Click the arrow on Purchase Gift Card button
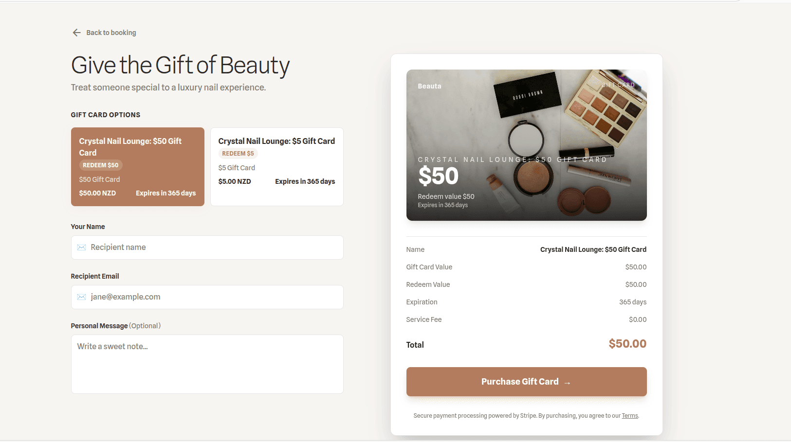 [567, 383]
